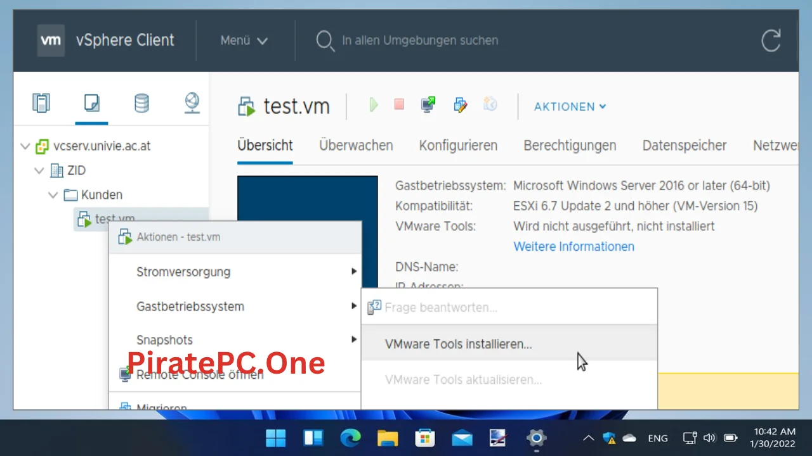Open the Storage inventory view icon
The image size is (812, 456).
141,103
